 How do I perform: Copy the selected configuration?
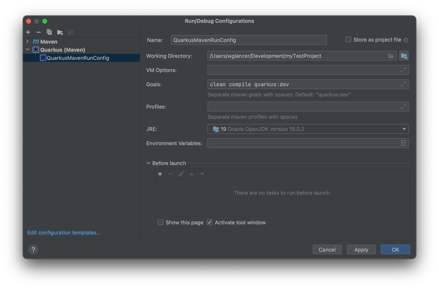click(49, 32)
